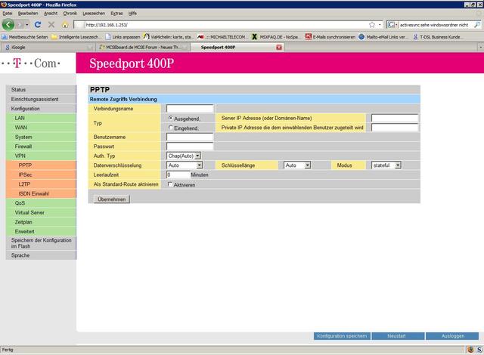Image resolution: width=484 pixels, height=355 pixels.
Task: Open the Hilfe menu
Action: 132,14
